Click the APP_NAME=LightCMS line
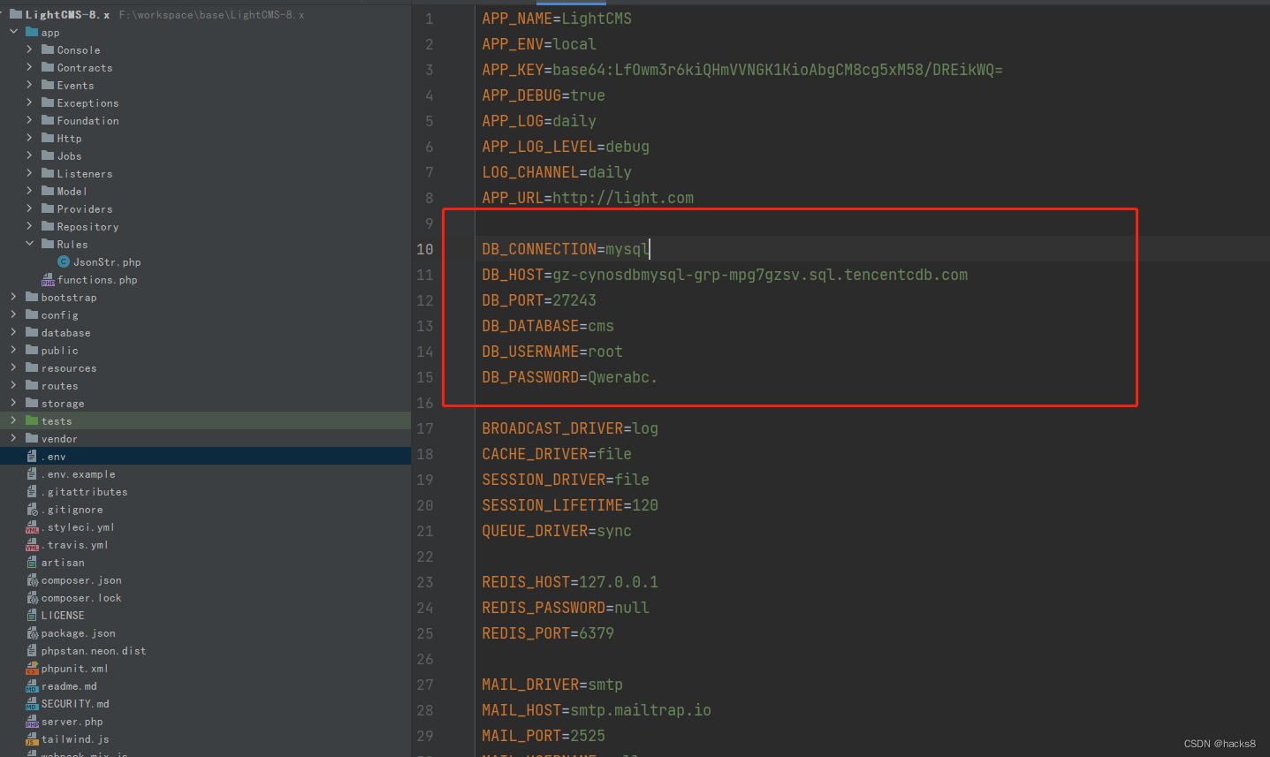 coord(557,19)
